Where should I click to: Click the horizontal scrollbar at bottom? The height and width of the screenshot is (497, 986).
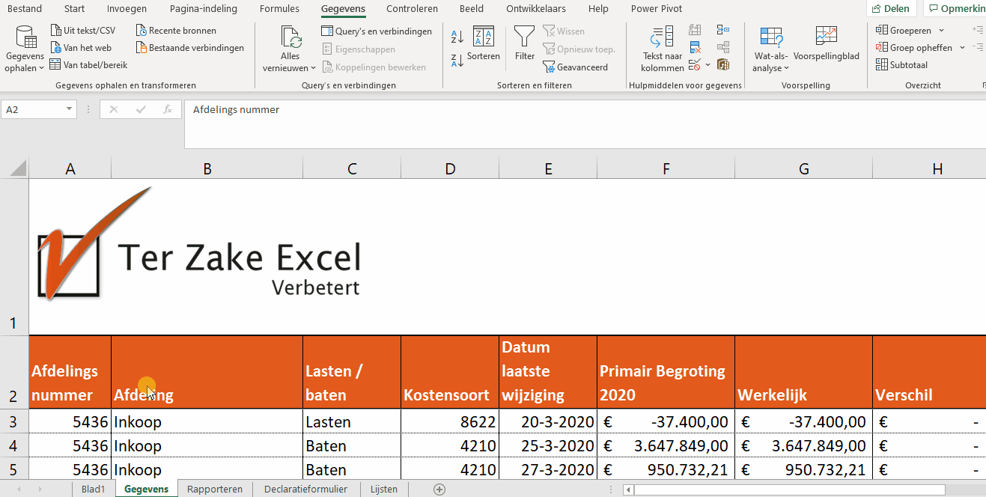[791, 490]
